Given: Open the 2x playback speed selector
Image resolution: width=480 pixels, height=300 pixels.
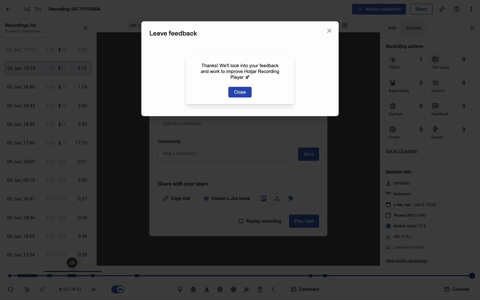Looking at the screenshot, I should coord(93,289).
